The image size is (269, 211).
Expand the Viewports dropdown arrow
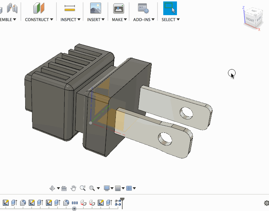pos(134,188)
